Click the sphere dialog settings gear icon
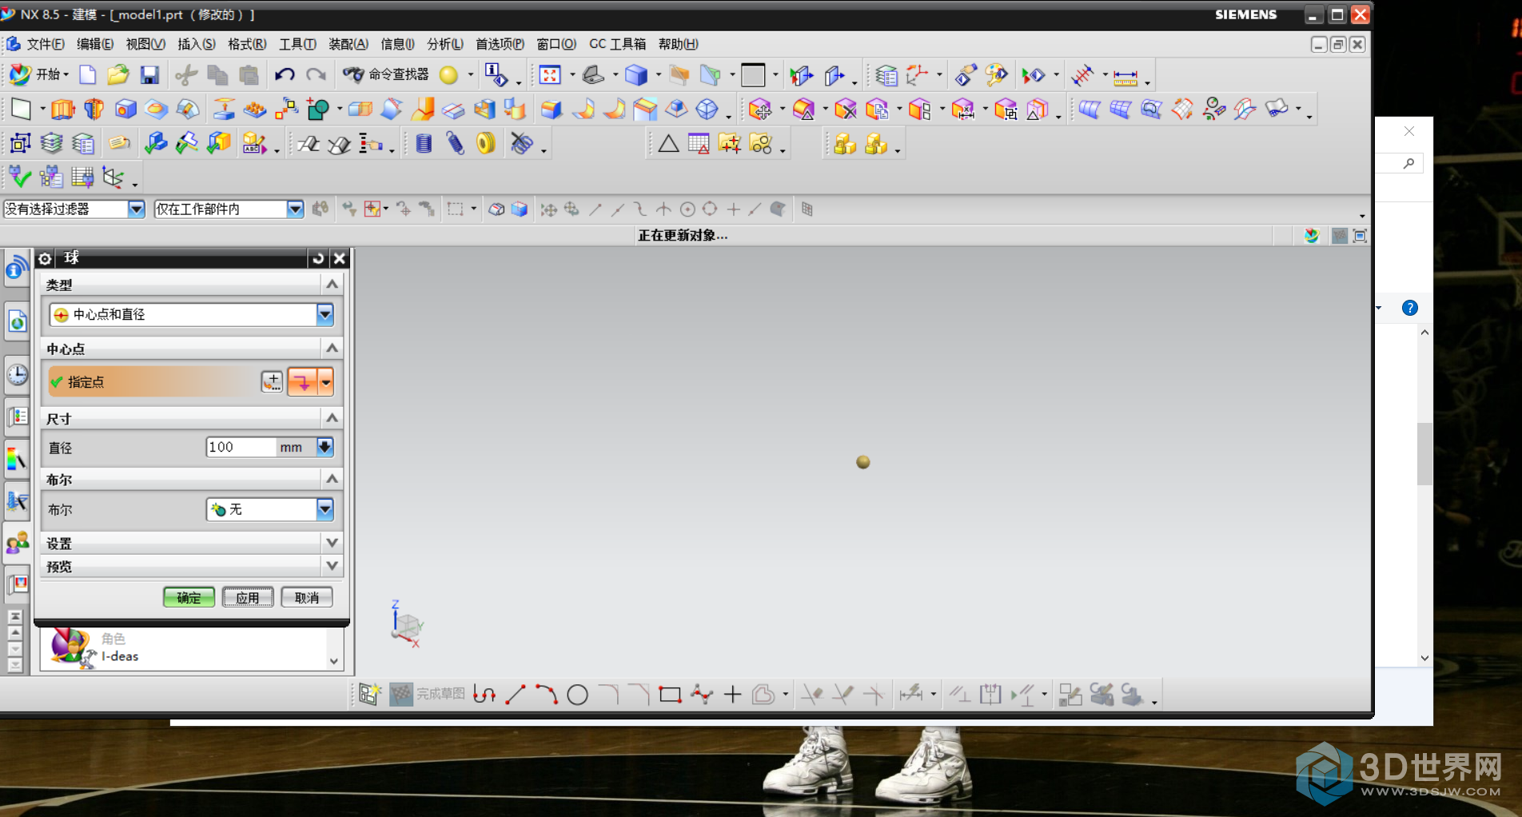Screen dimensions: 1522x817 click(x=45, y=258)
